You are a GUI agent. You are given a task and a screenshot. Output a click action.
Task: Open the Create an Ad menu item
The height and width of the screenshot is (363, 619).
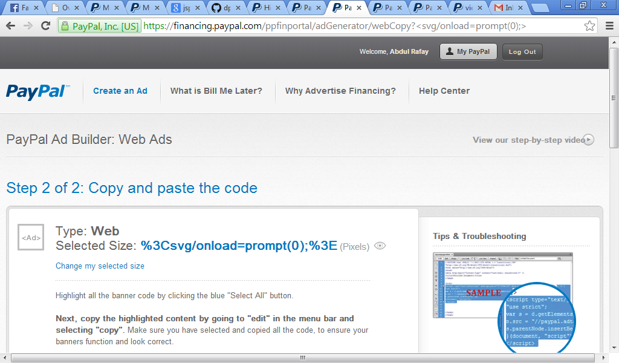120,91
